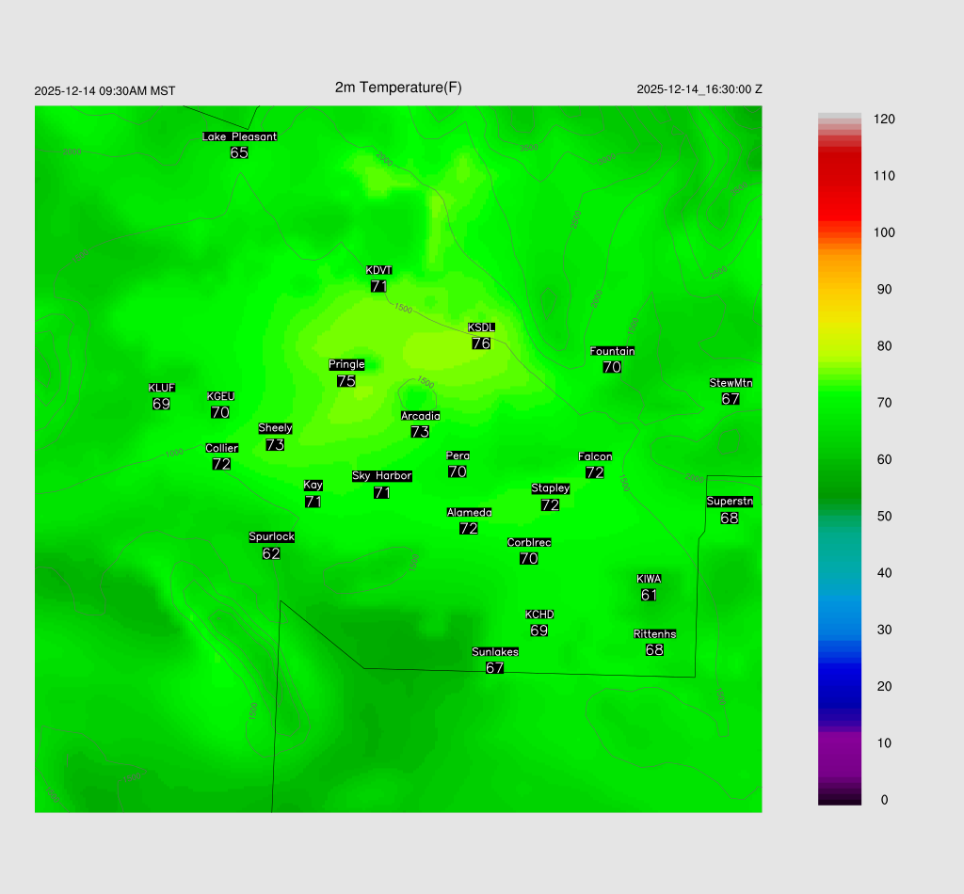Click the Sky Harbor station label
Screen dimensions: 964x894
pos(381,476)
